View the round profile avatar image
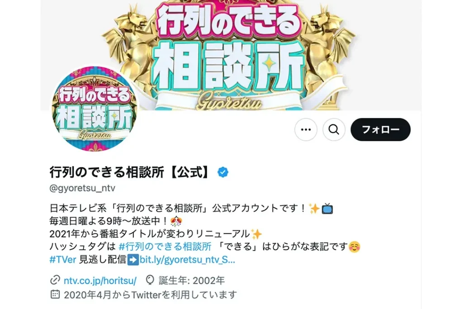Image resolution: width=463 pixels, height=309 pixels. coord(94,109)
